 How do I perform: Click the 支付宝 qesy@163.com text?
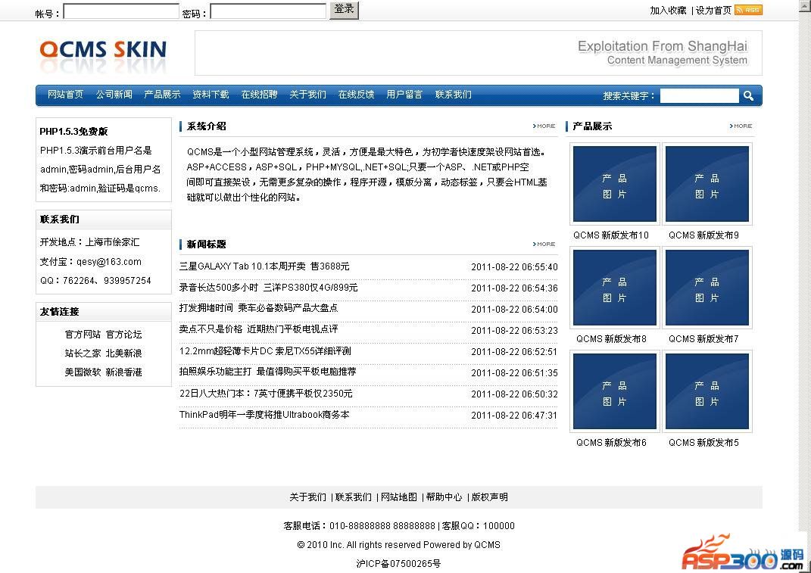(91, 262)
